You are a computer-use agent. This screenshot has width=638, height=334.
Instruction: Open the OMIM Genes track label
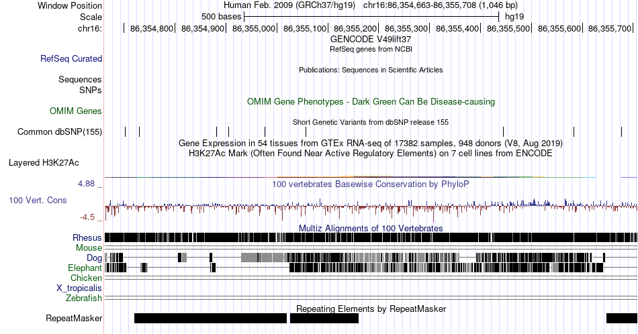click(x=76, y=111)
